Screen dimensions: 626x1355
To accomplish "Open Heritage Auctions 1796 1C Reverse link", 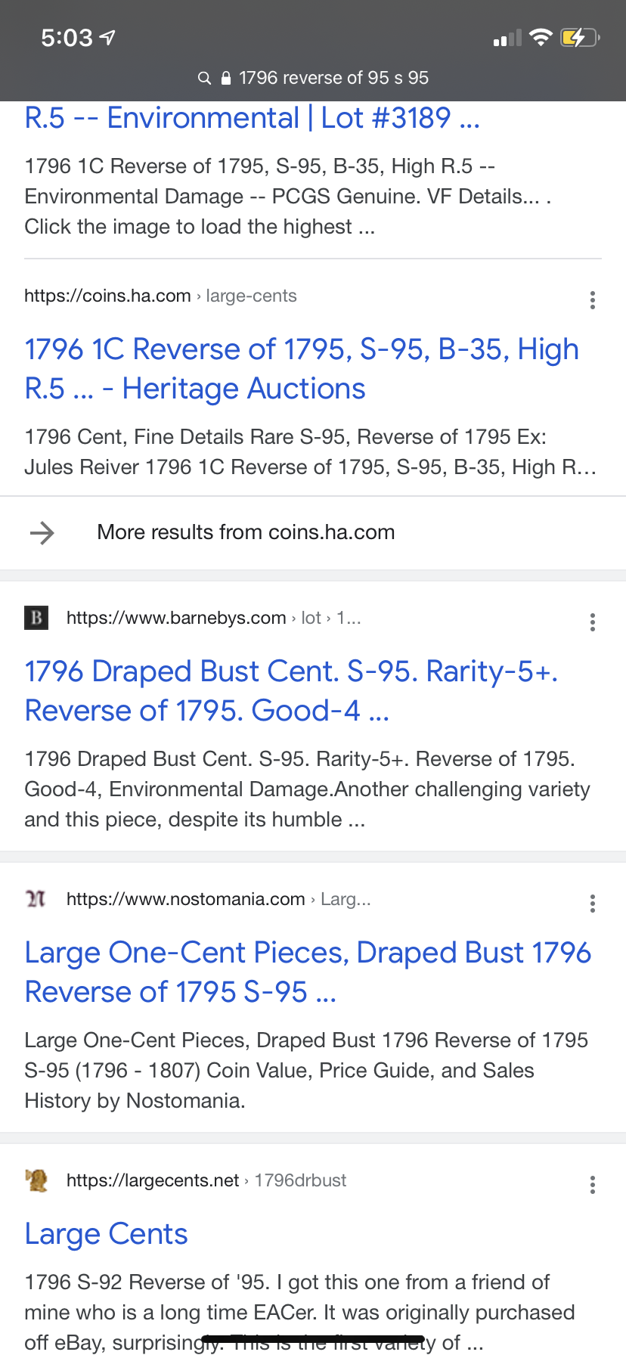I will [302, 369].
